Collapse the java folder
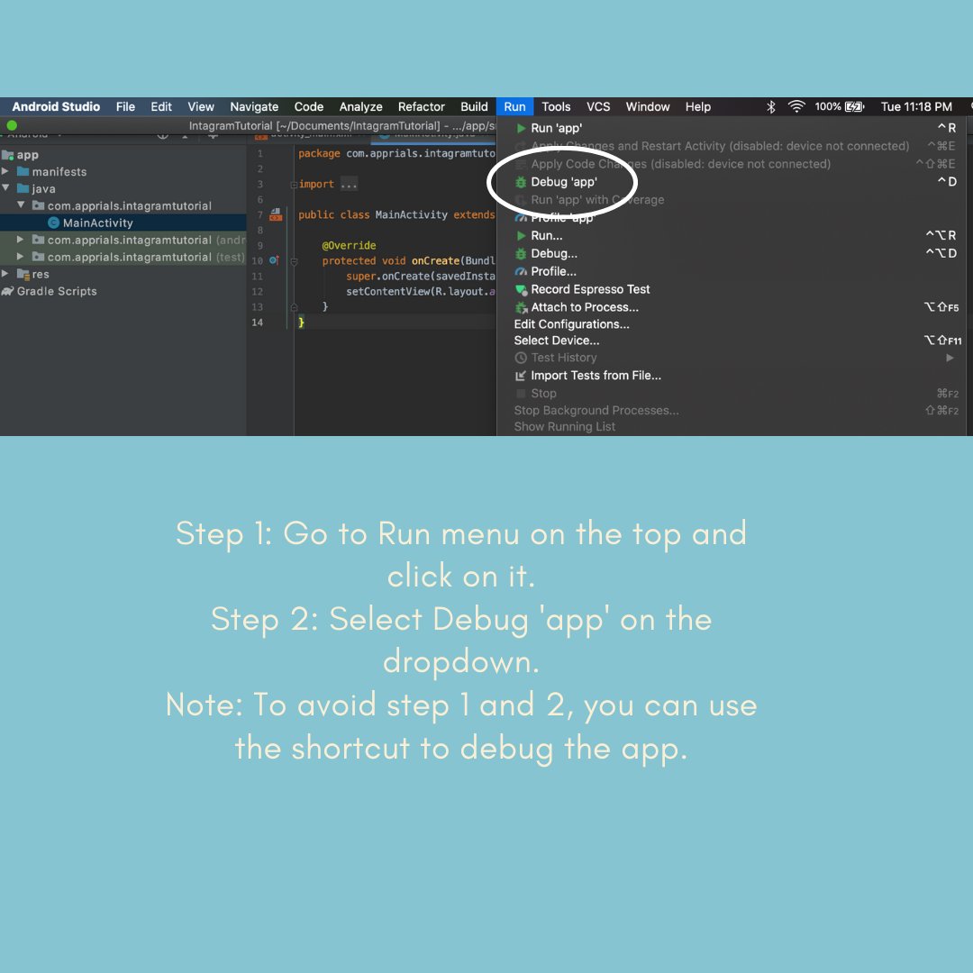 pos(5,188)
